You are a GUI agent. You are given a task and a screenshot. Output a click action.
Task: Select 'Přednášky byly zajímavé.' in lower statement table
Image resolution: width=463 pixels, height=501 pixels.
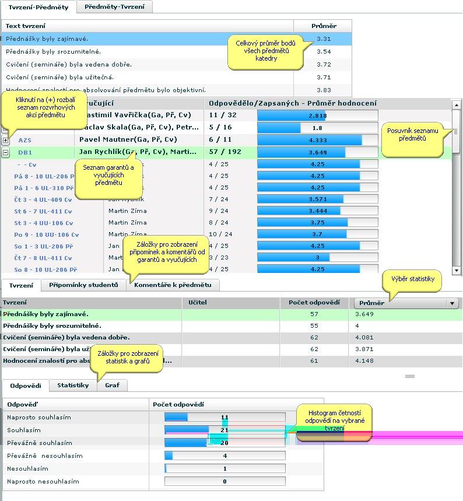point(232,314)
